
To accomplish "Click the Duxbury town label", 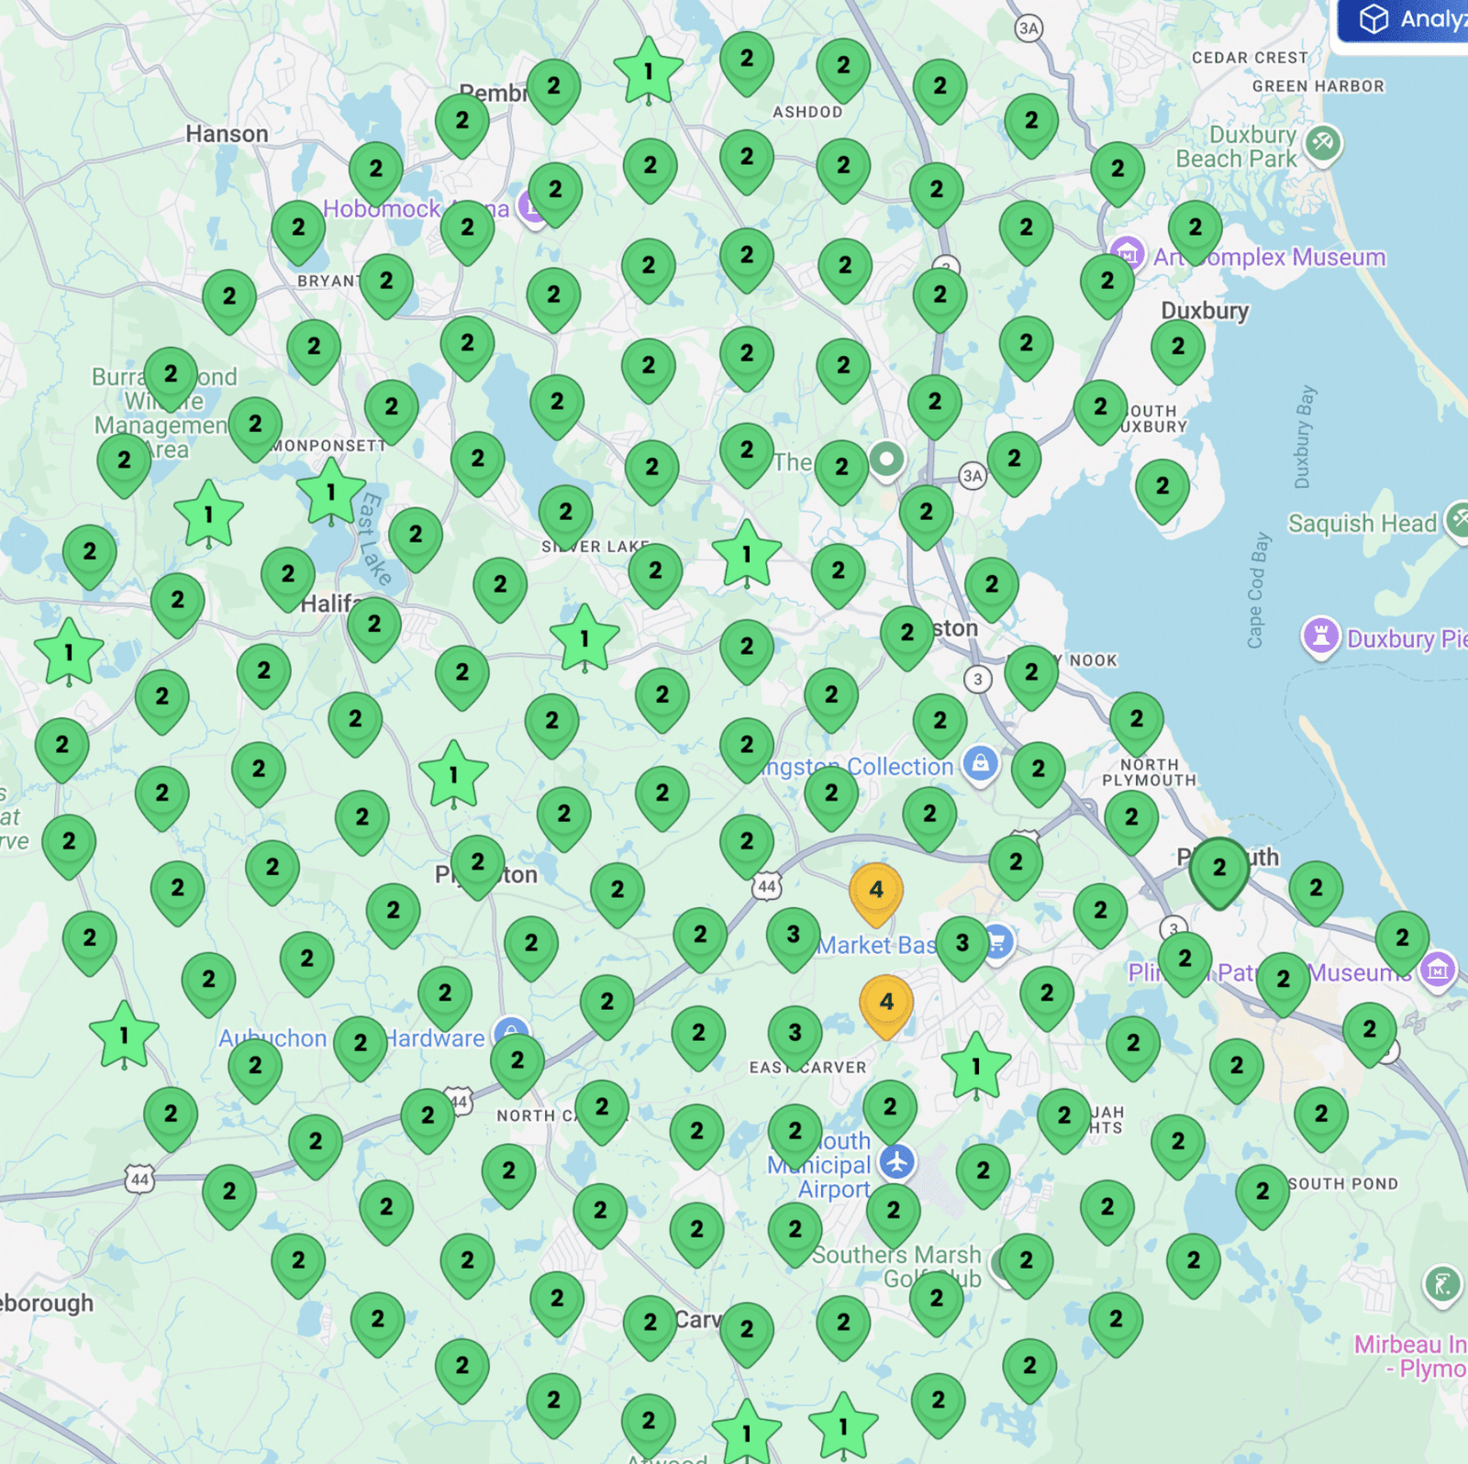I will click(1204, 311).
